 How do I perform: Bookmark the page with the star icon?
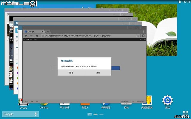click(x=43, y=36)
